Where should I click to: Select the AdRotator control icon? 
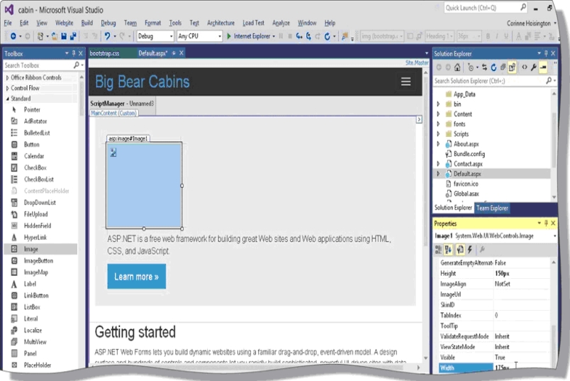pos(14,121)
